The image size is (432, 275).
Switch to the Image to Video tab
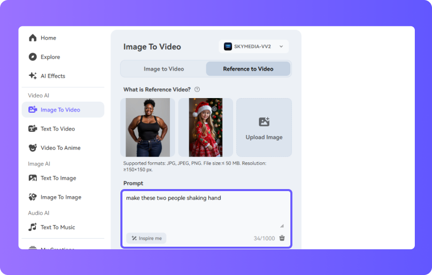(x=164, y=69)
